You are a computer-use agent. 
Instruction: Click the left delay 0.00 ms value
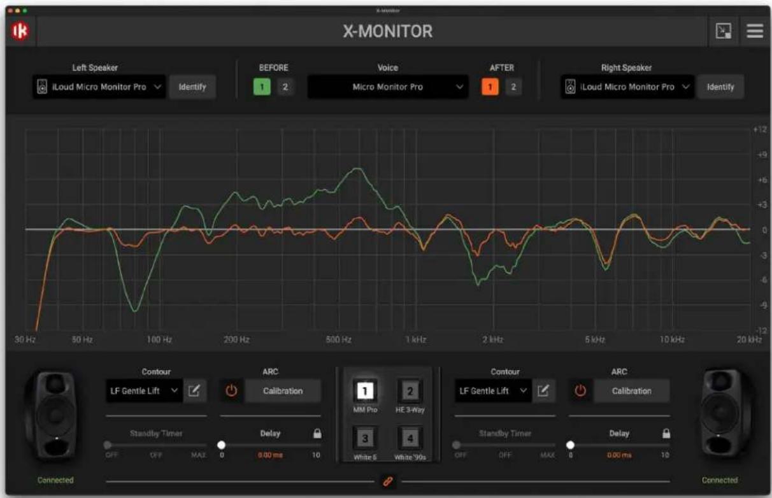(x=270, y=456)
